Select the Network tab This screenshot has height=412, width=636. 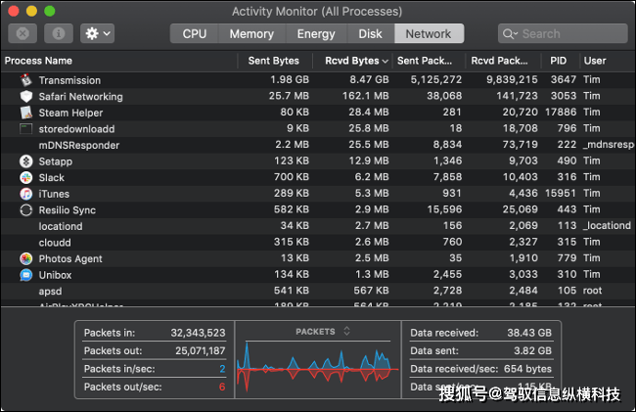click(429, 33)
